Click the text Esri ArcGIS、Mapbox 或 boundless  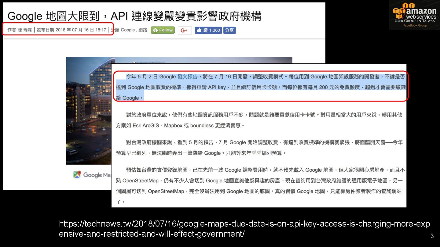click(173, 125)
